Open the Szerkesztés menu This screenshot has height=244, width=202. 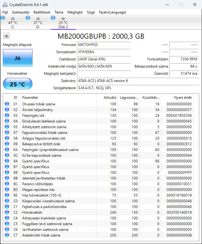pyautogui.click(x=21, y=12)
